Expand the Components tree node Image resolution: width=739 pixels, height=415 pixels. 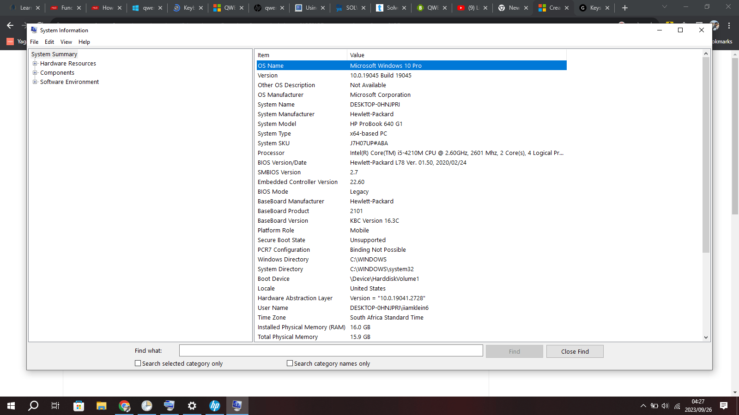coord(35,72)
